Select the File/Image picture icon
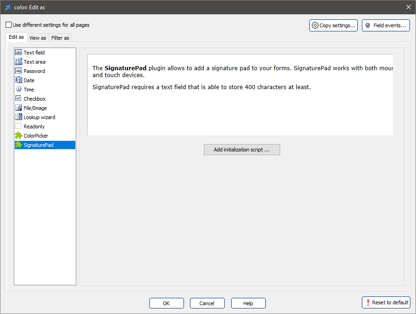This screenshot has width=416, height=314. (18, 108)
